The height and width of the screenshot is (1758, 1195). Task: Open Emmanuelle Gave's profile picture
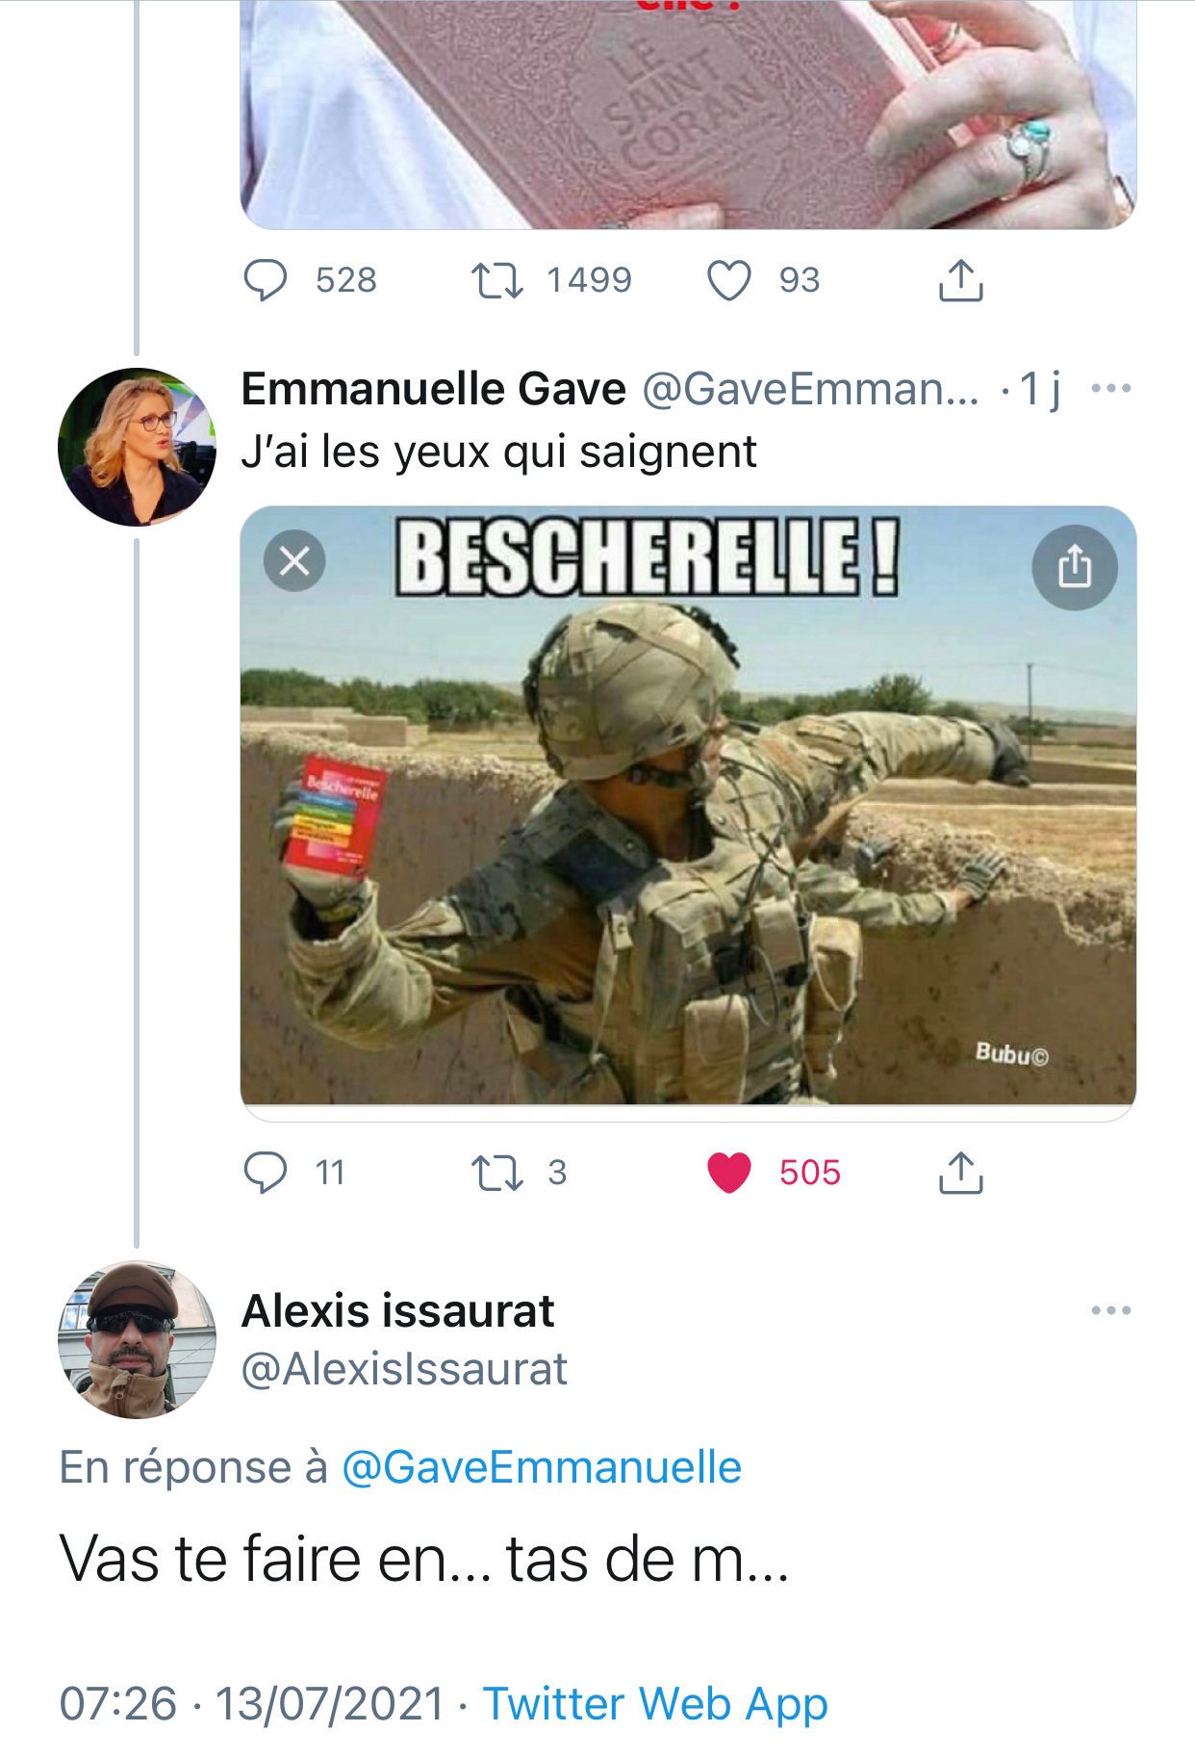pos(137,447)
